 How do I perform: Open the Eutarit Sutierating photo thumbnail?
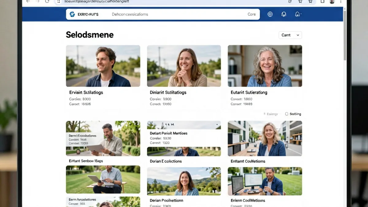click(265, 66)
